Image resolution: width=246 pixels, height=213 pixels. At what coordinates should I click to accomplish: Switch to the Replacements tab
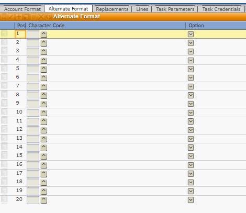tap(112, 9)
